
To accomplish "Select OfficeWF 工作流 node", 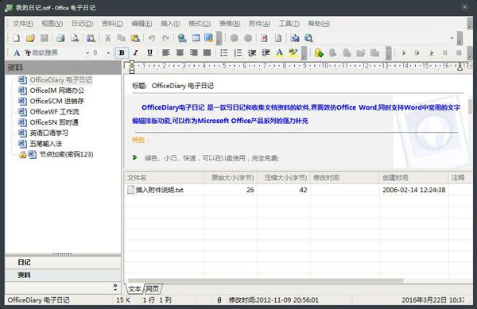I will [54, 112].
